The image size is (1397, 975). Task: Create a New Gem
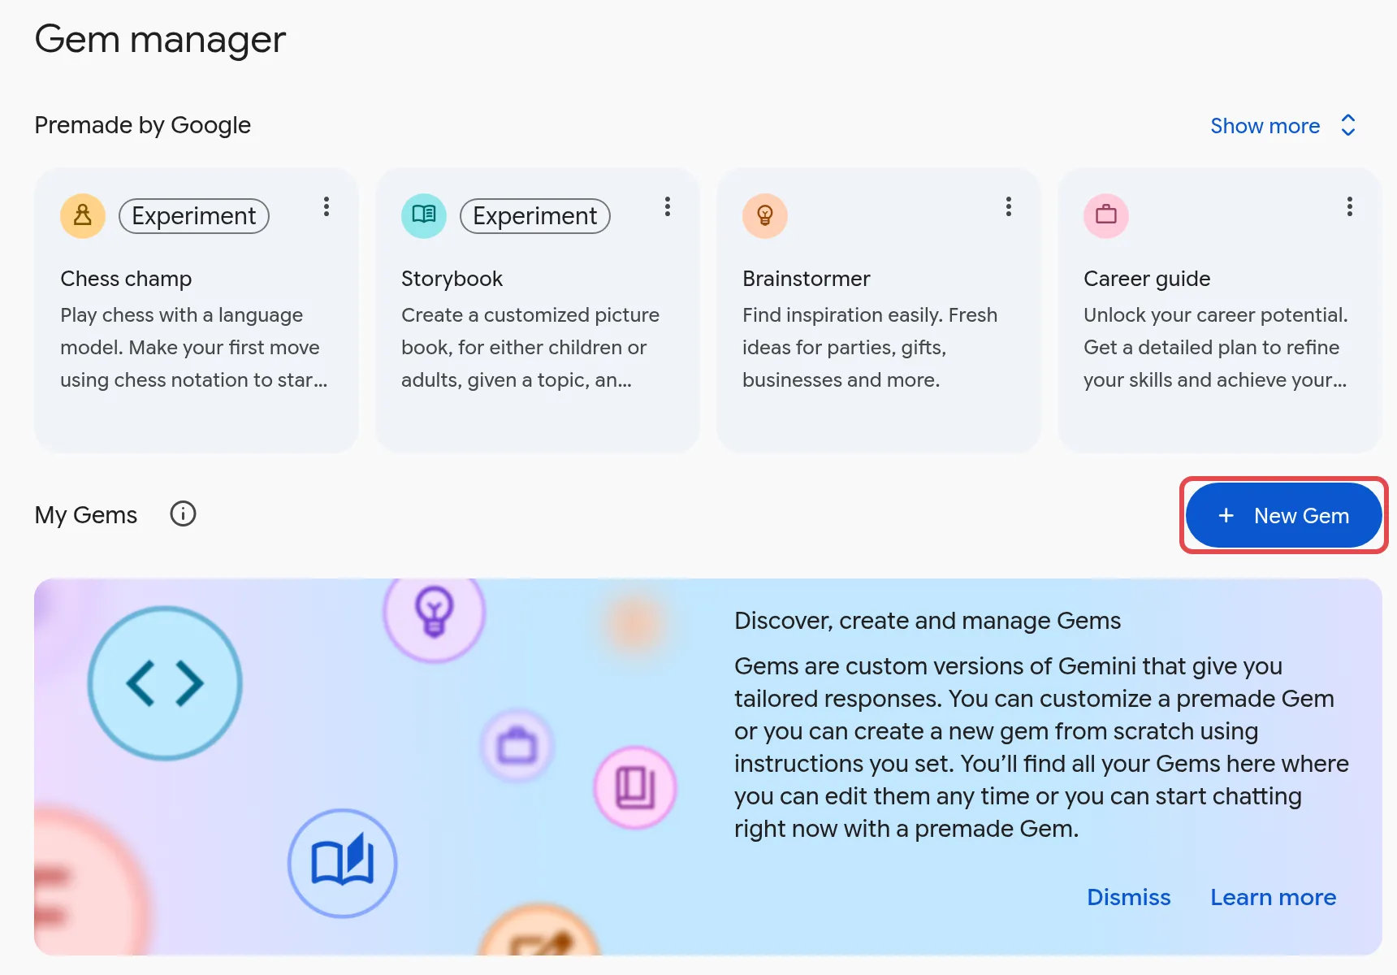(x=1284, y=515)
